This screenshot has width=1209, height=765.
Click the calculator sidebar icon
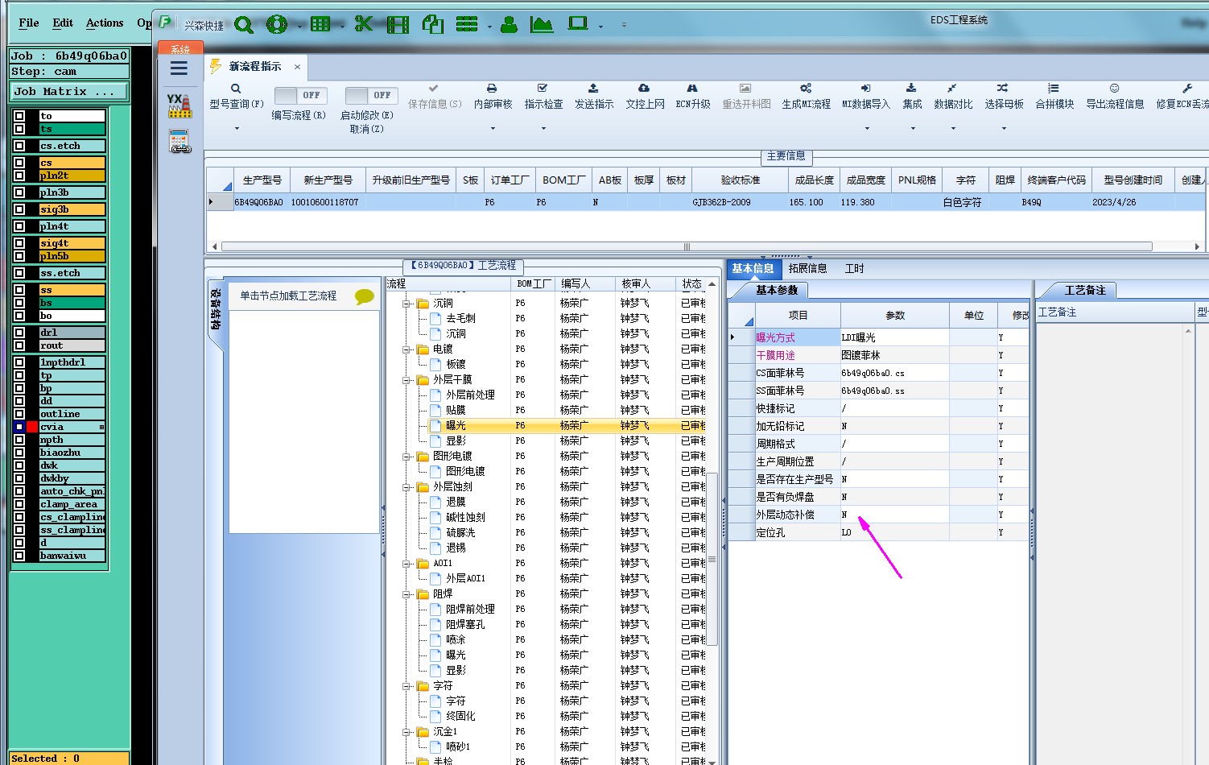point(179,142)
